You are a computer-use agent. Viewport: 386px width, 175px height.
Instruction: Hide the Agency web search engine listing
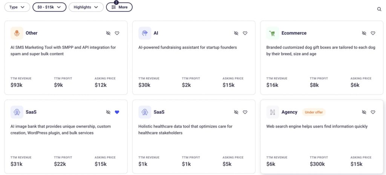(x=364, y=112)
